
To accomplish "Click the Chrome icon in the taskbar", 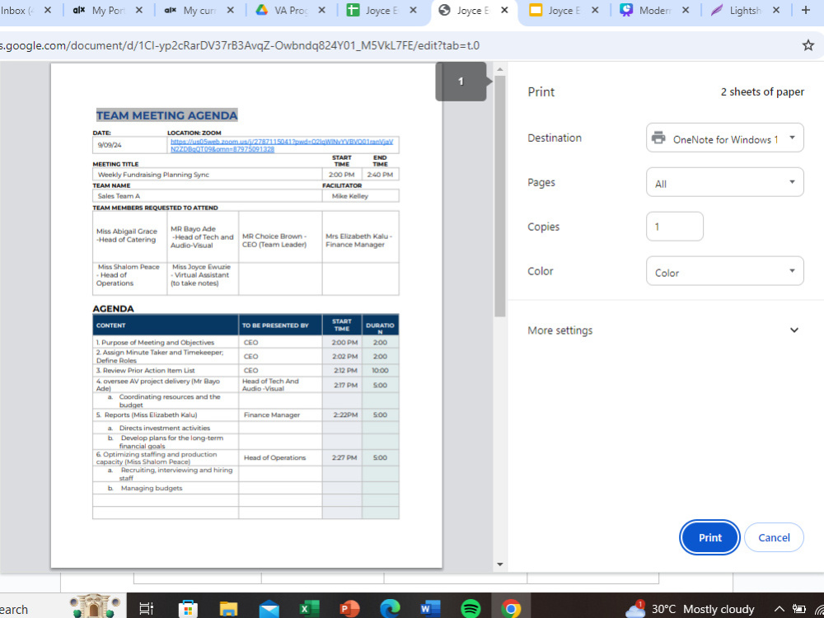I will coord(511,609).
